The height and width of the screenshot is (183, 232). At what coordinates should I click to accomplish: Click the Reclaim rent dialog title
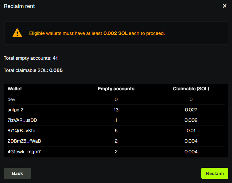coord(19,6)
